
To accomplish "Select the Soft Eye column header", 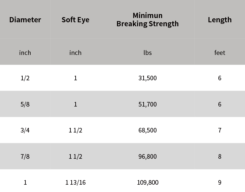I will [x=75, y=20].
